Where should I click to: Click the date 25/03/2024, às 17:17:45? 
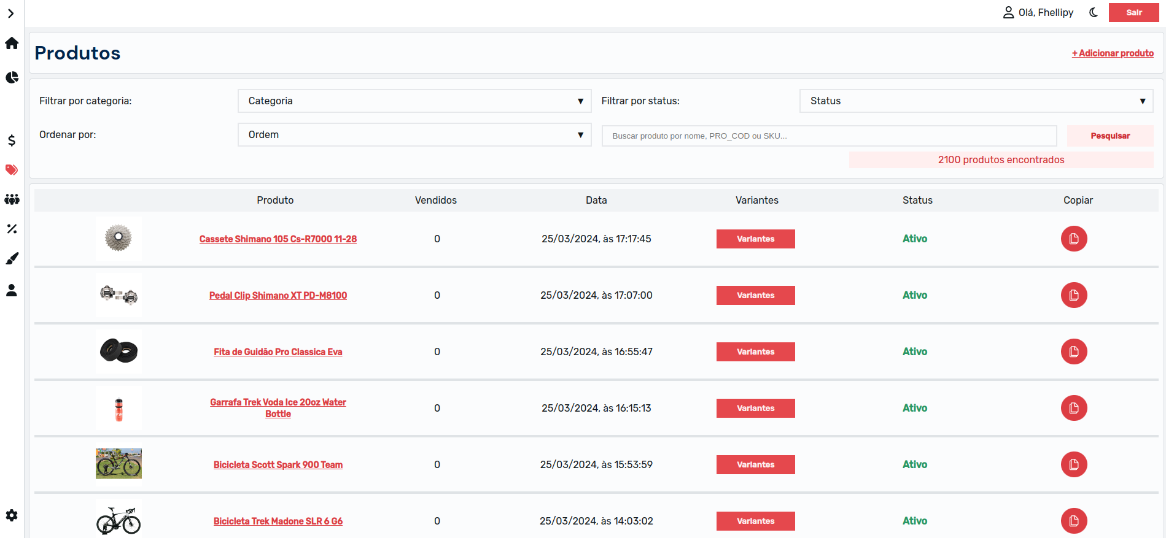[596, 239]
